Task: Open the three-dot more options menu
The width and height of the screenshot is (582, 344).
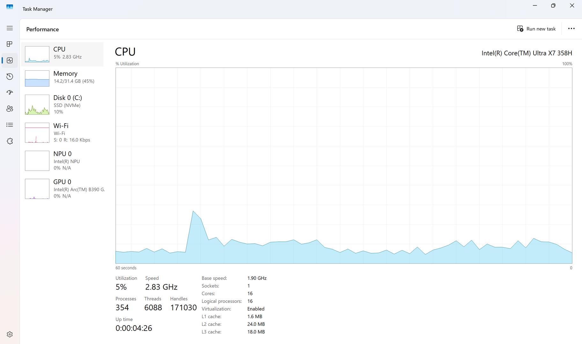Action: coord(571,29)
